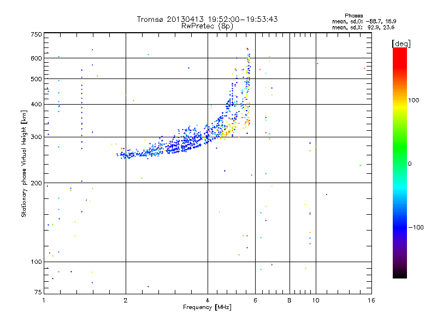Click the '-100' colorbar tick label
The height and width of the screenshot is (327, 437).
416,227
